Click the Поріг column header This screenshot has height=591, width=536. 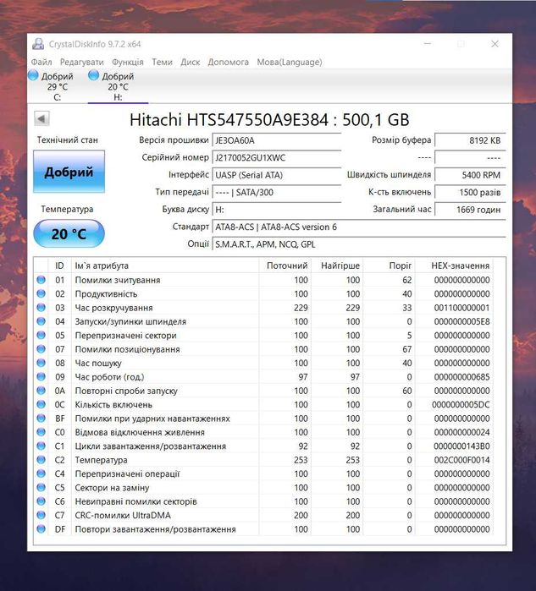pyautogui.click(x=390, y=265)
